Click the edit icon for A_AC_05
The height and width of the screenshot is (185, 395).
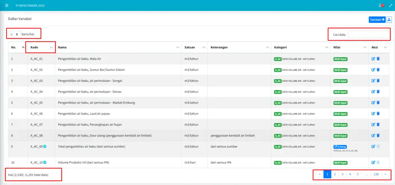373,103
